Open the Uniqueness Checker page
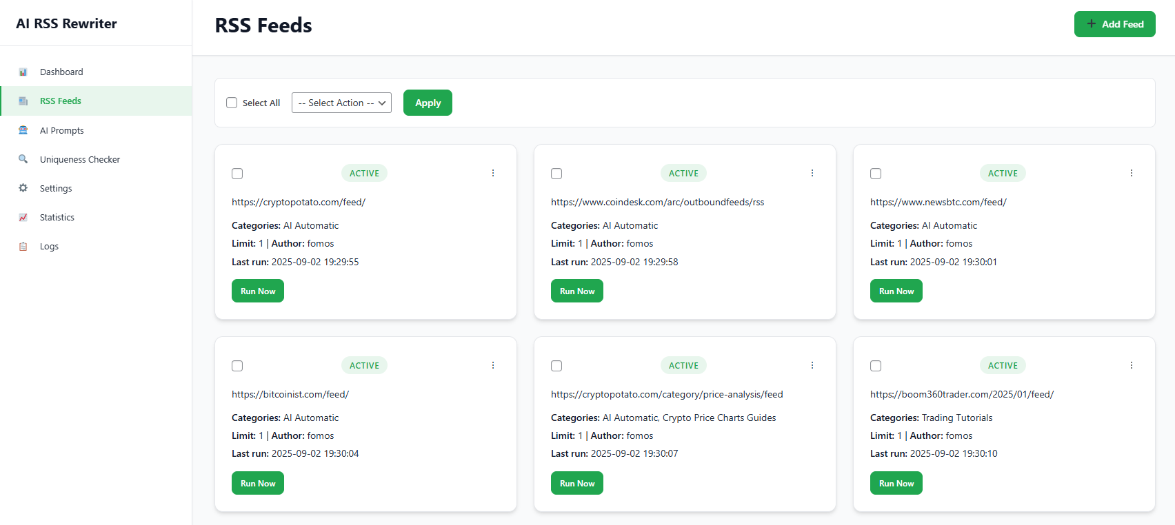 80,159
